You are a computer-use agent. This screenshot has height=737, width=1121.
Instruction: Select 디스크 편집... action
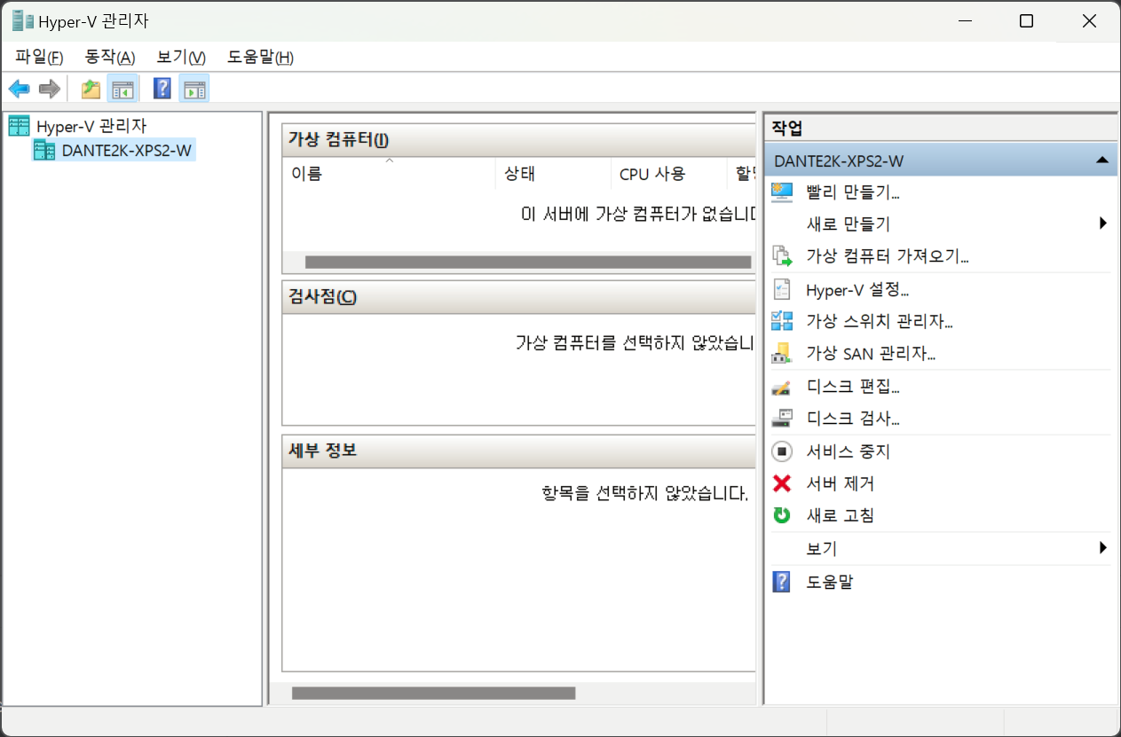[x=853, y=387]
